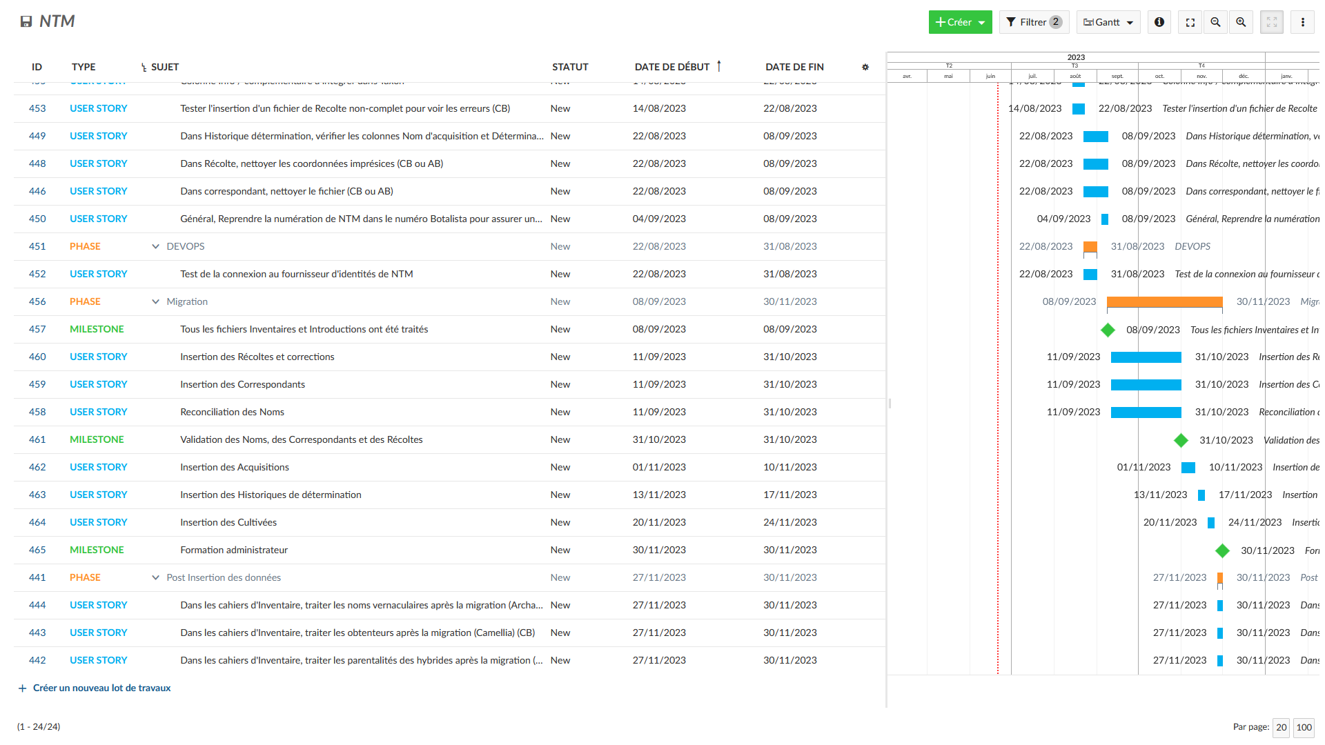Click the DATE DE FIN column header
This screenshot has width=1325, height=745.
[x=794, y=67]
